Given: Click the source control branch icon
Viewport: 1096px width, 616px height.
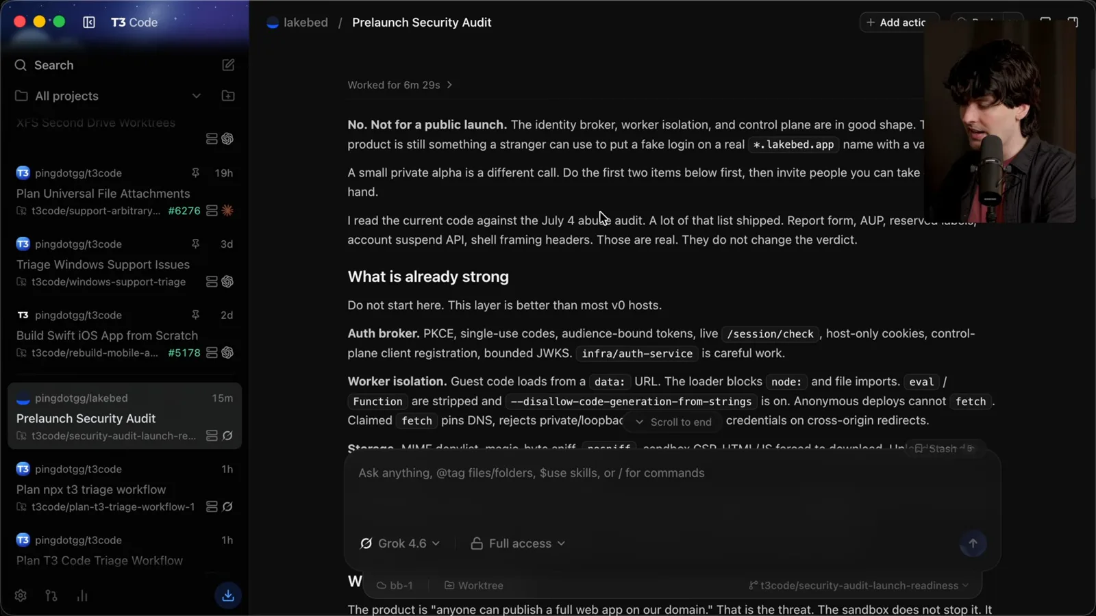Looking at the screenshot, I should [51, 595].
